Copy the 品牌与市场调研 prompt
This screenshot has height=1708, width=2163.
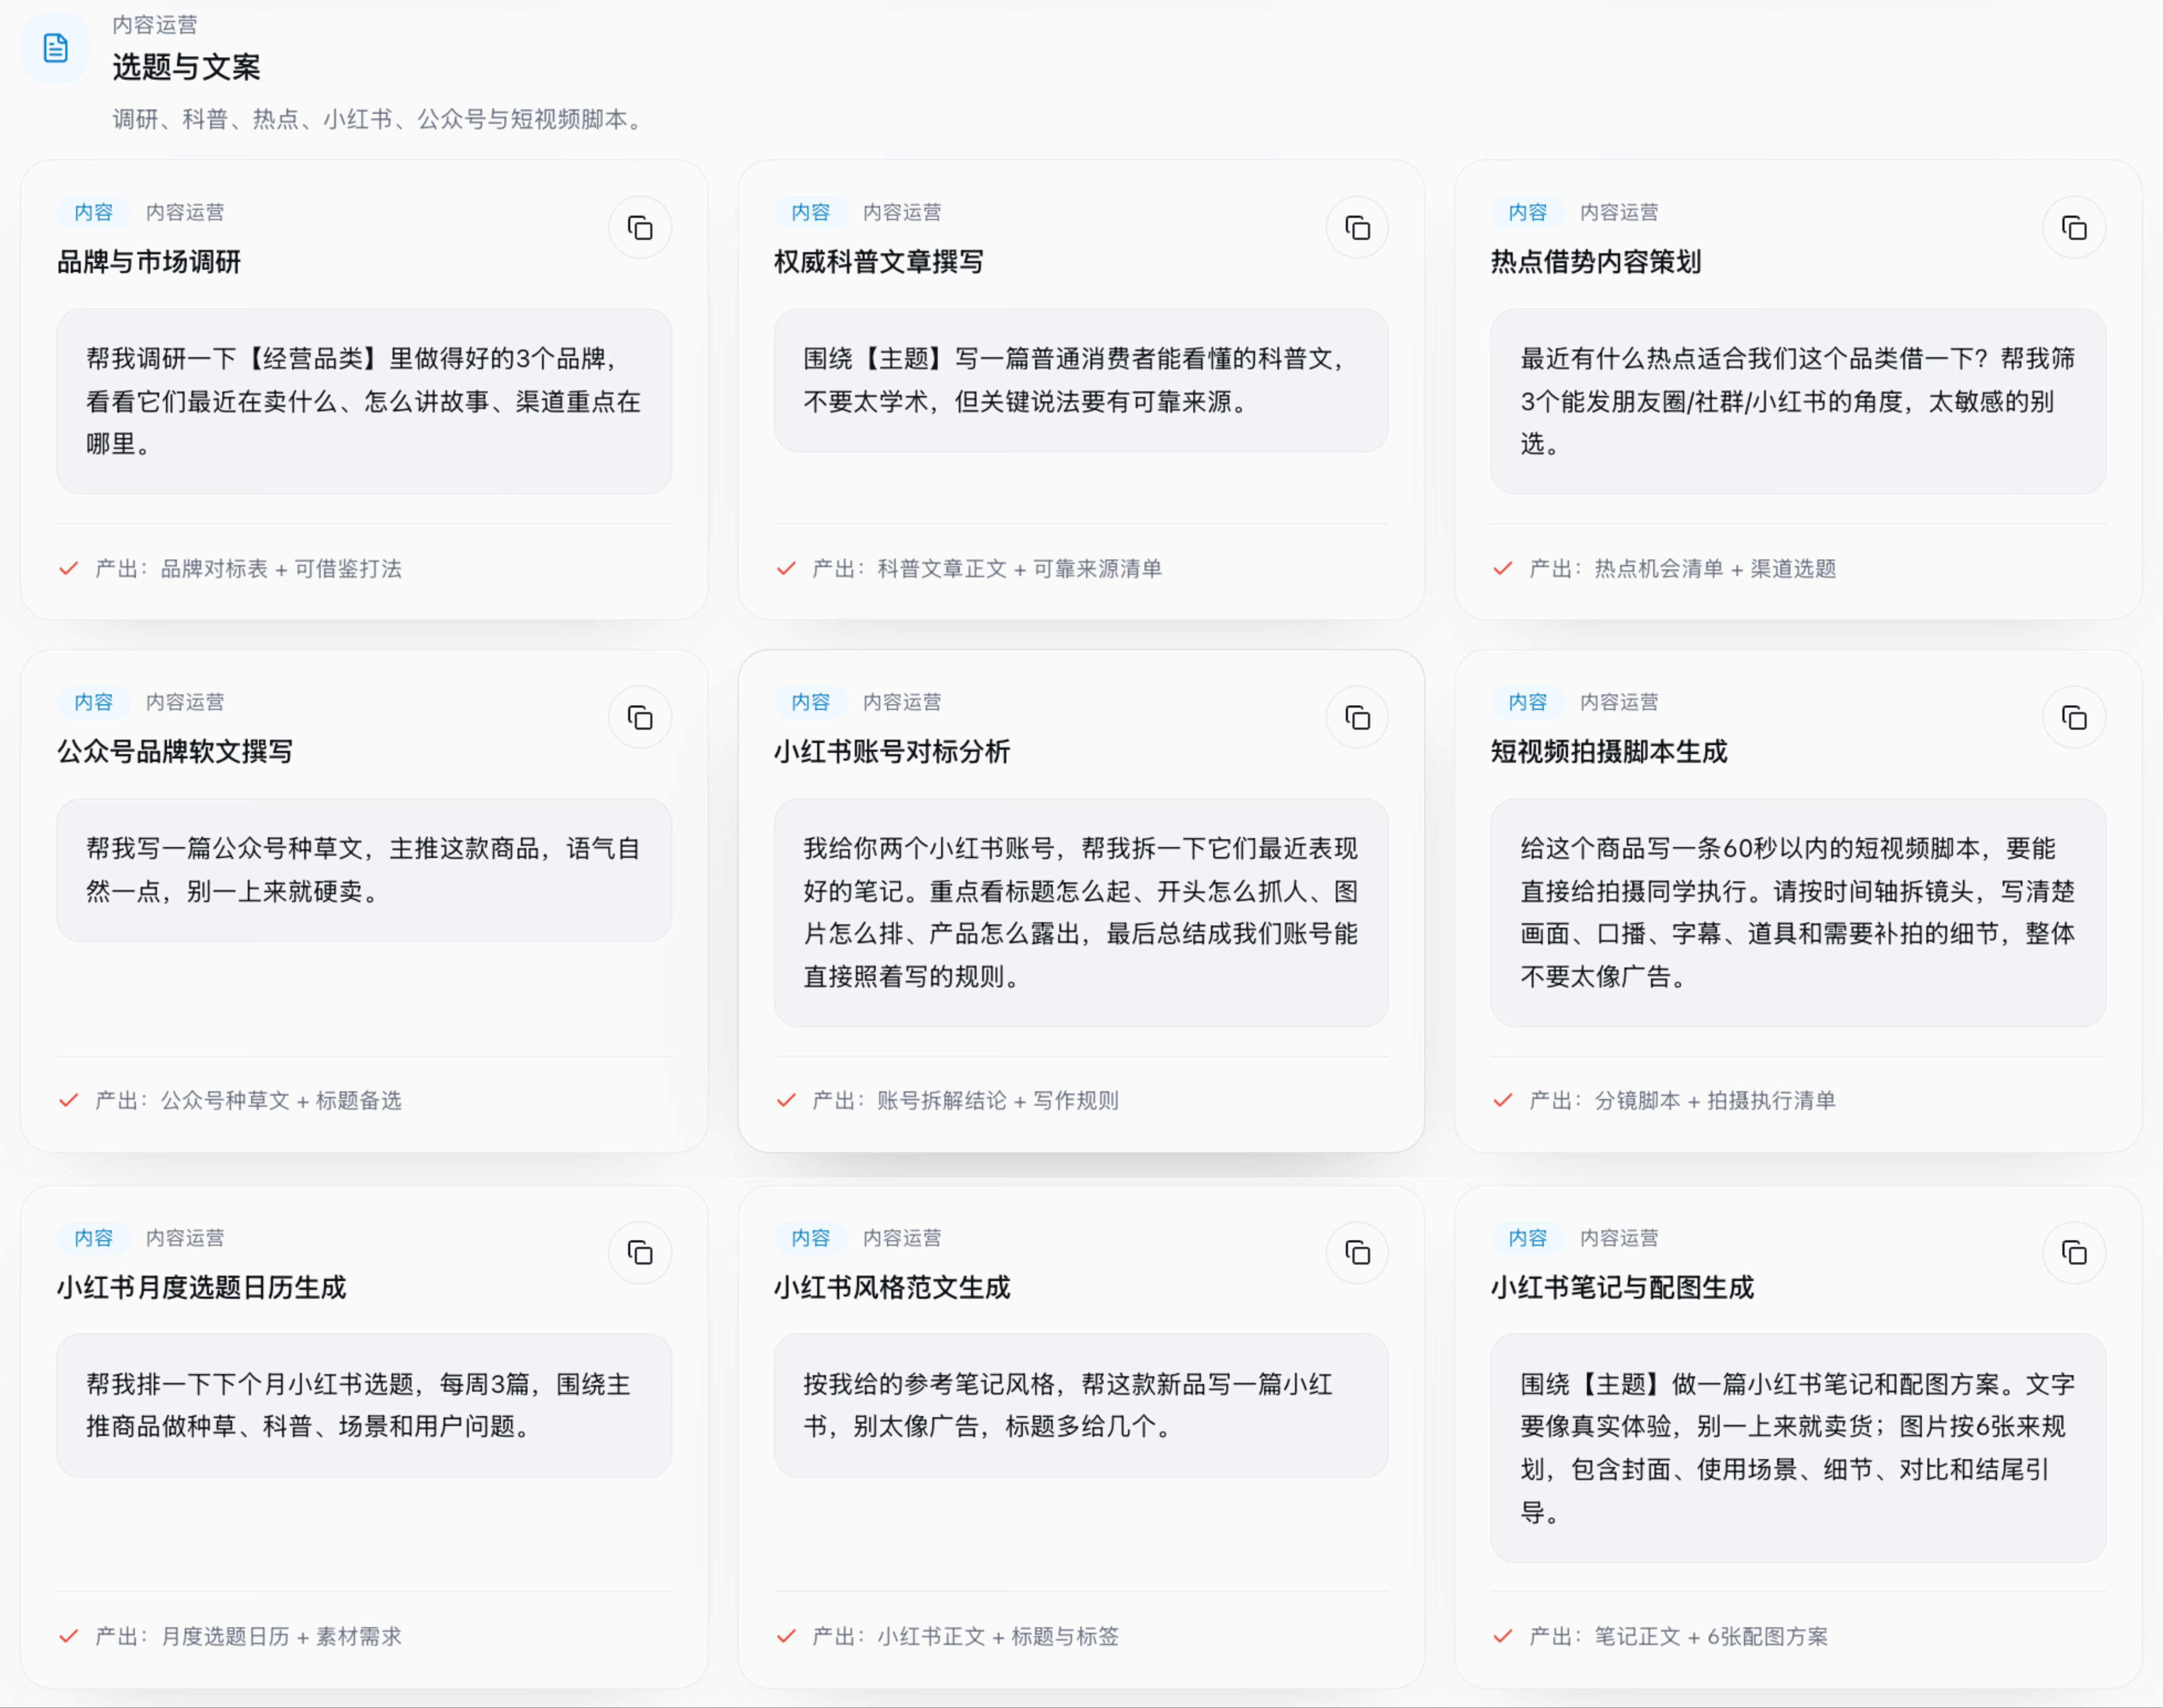click(x=640, y=228)
